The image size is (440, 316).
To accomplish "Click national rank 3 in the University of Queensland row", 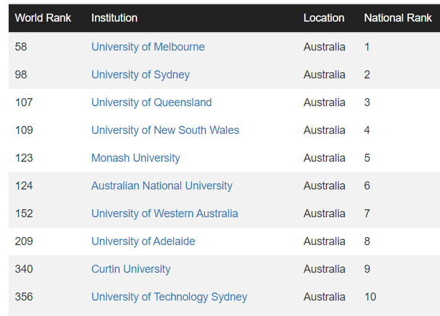I will (367, 102).
